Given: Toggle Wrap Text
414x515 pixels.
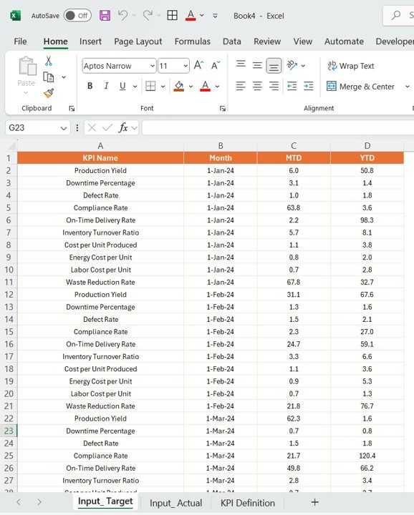Looking at the screenshot, I should (351, 66).
